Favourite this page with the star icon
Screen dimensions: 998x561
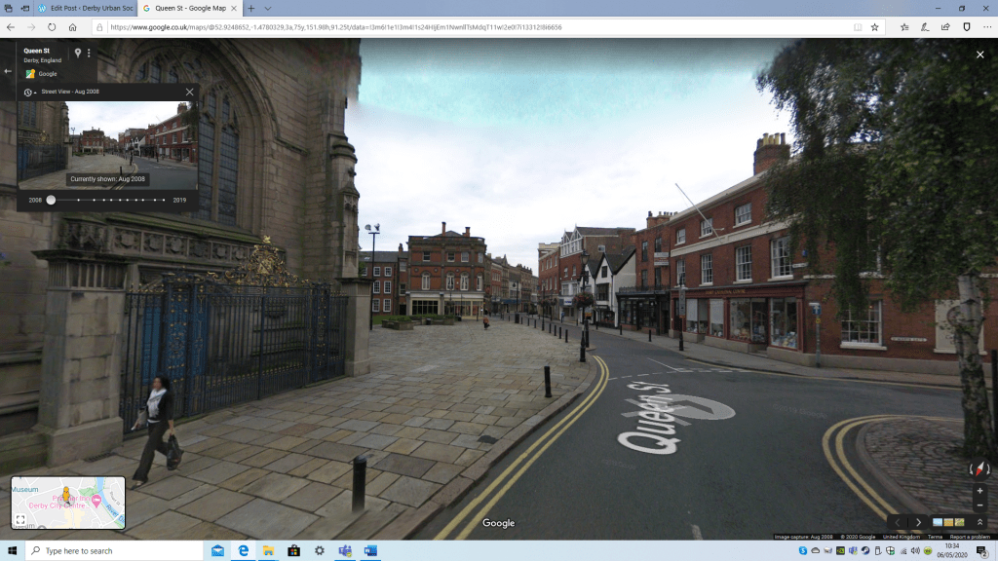click(874, 27)
